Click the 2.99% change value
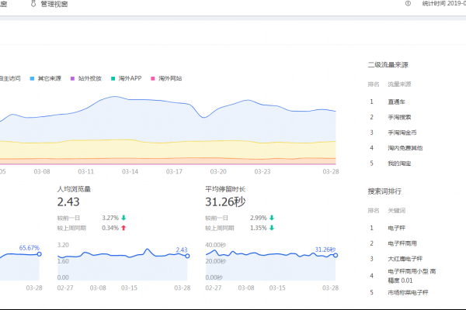The image size is (466, 310). [259, 218]
